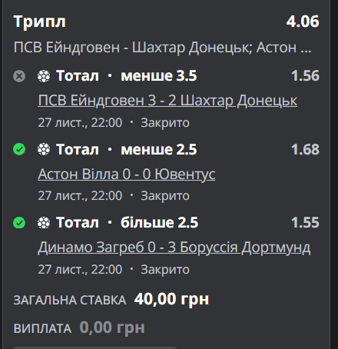
Task: Click total odds 4.06
Action: pyautogui.click(x=303, y=22)
